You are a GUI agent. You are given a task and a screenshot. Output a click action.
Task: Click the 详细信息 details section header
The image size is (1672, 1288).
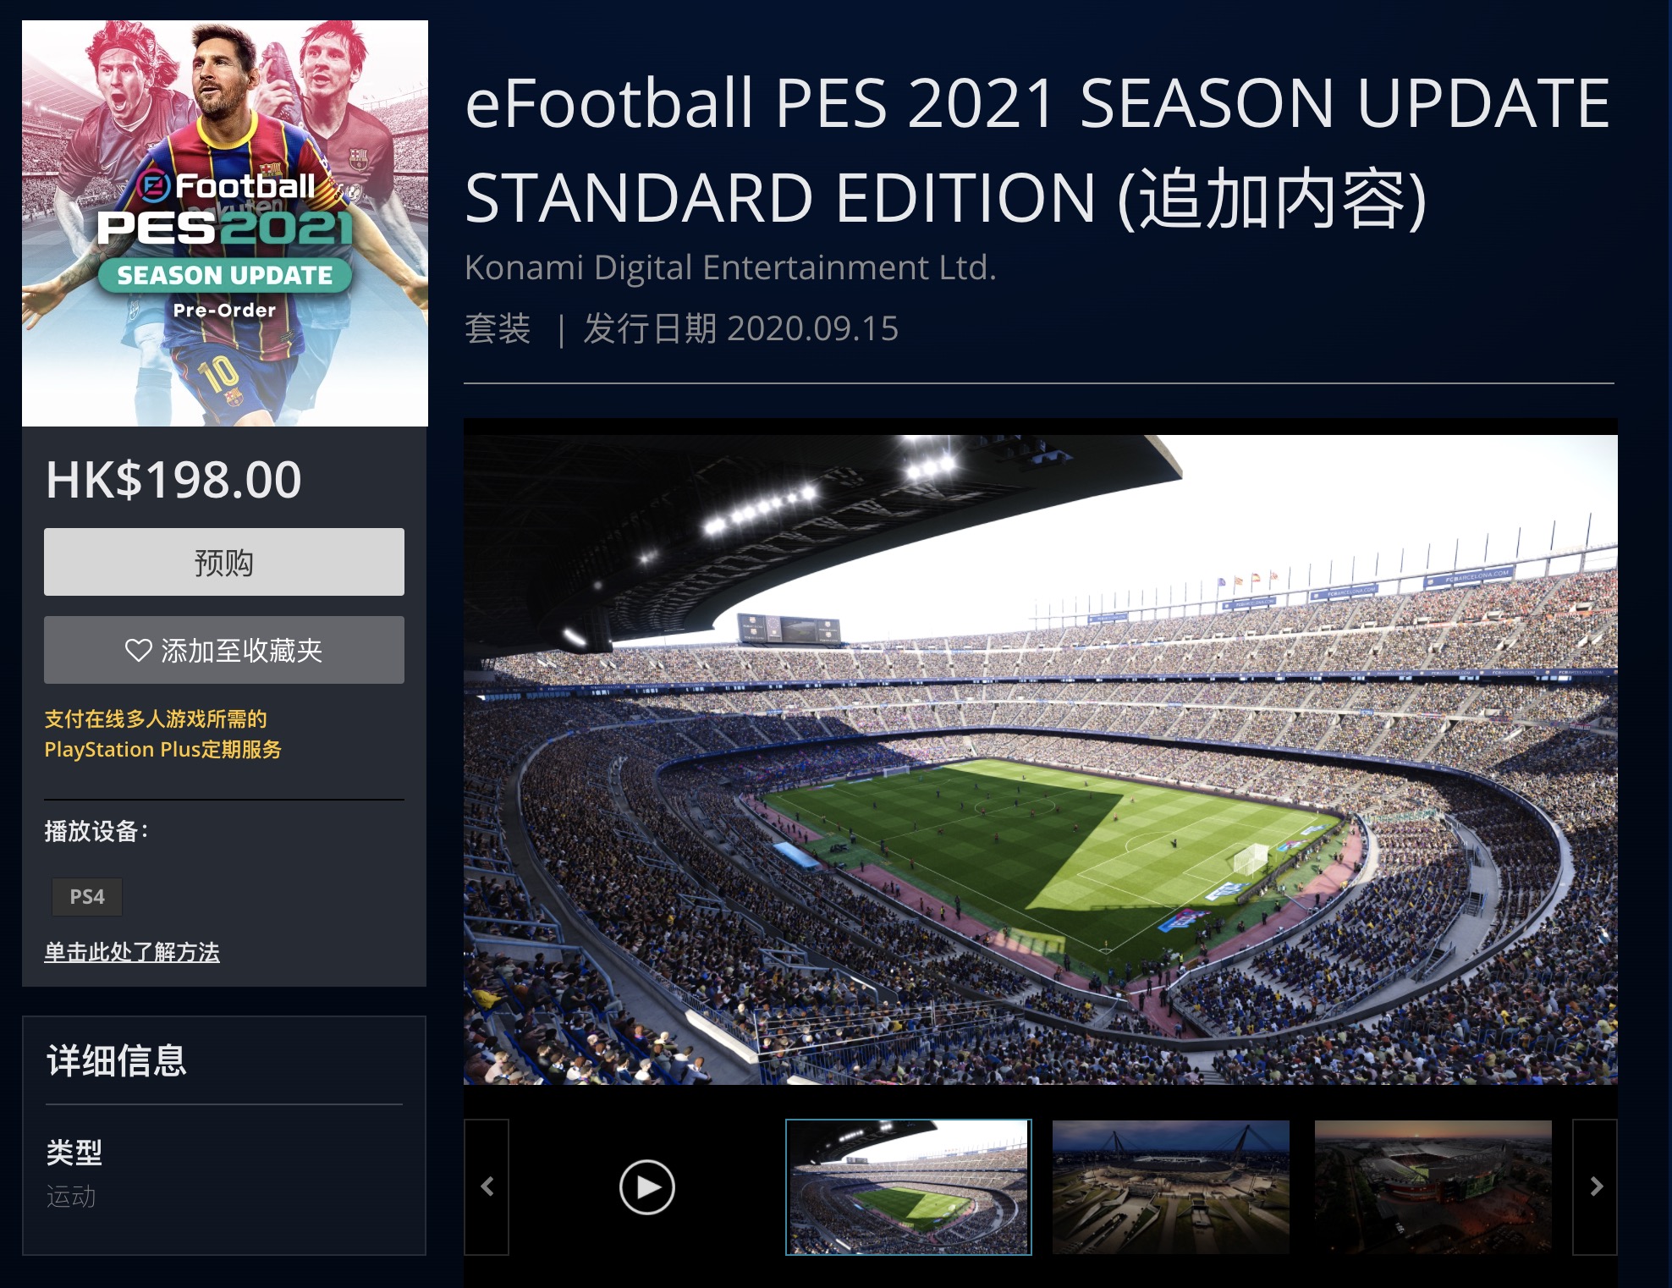pos(117,1060)
